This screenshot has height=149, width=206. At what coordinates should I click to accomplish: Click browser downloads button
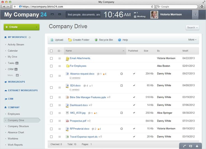click(202, 6)
